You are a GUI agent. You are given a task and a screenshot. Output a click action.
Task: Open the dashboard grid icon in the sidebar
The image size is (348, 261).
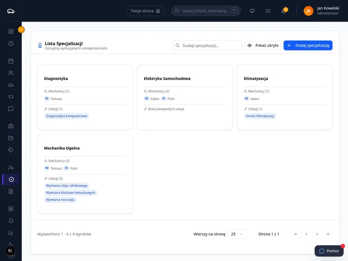point(11,32)
